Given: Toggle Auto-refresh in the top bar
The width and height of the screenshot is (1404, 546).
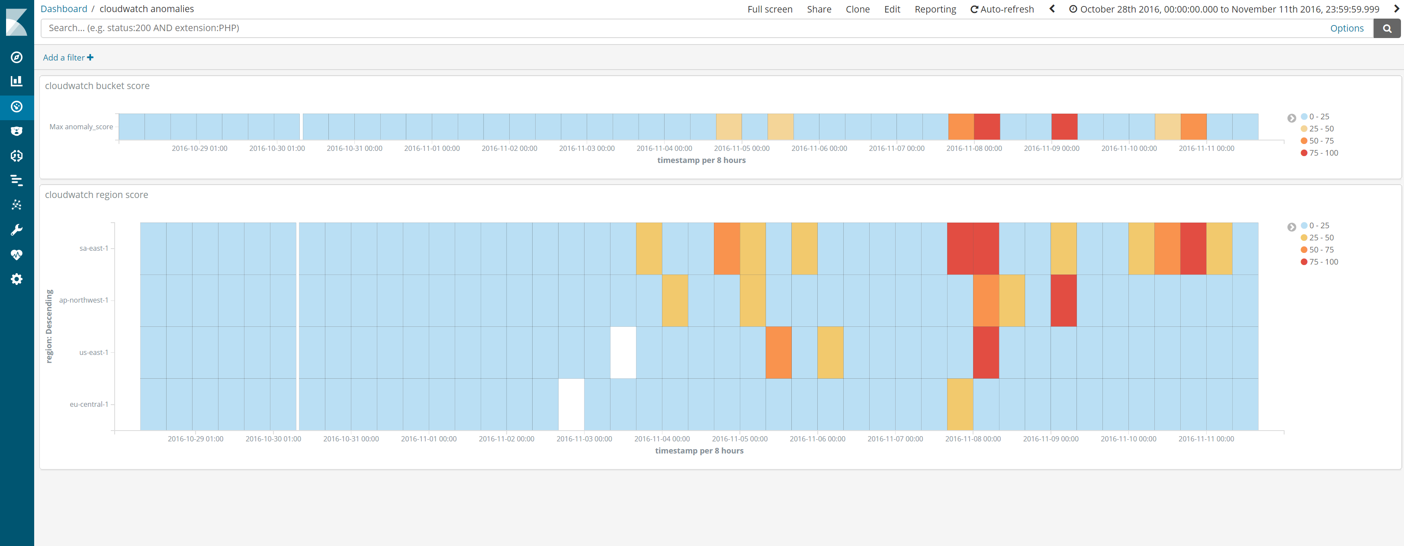Looking at the screenshot, I should click(x=1002, y=9).
